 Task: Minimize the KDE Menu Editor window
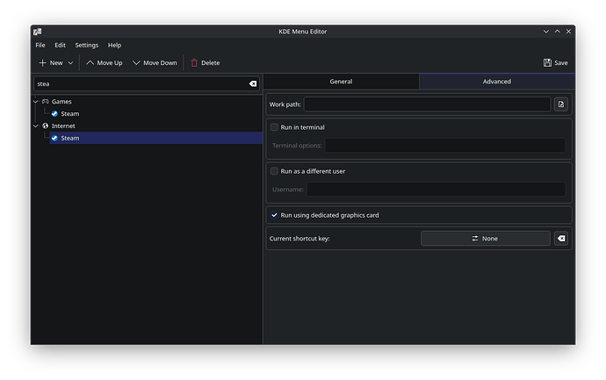pos(546,32)
